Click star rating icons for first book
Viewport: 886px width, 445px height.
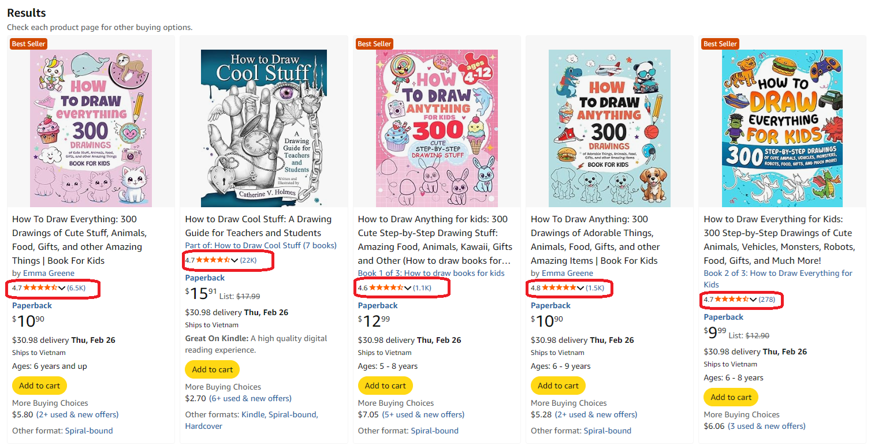click(40, 287)
